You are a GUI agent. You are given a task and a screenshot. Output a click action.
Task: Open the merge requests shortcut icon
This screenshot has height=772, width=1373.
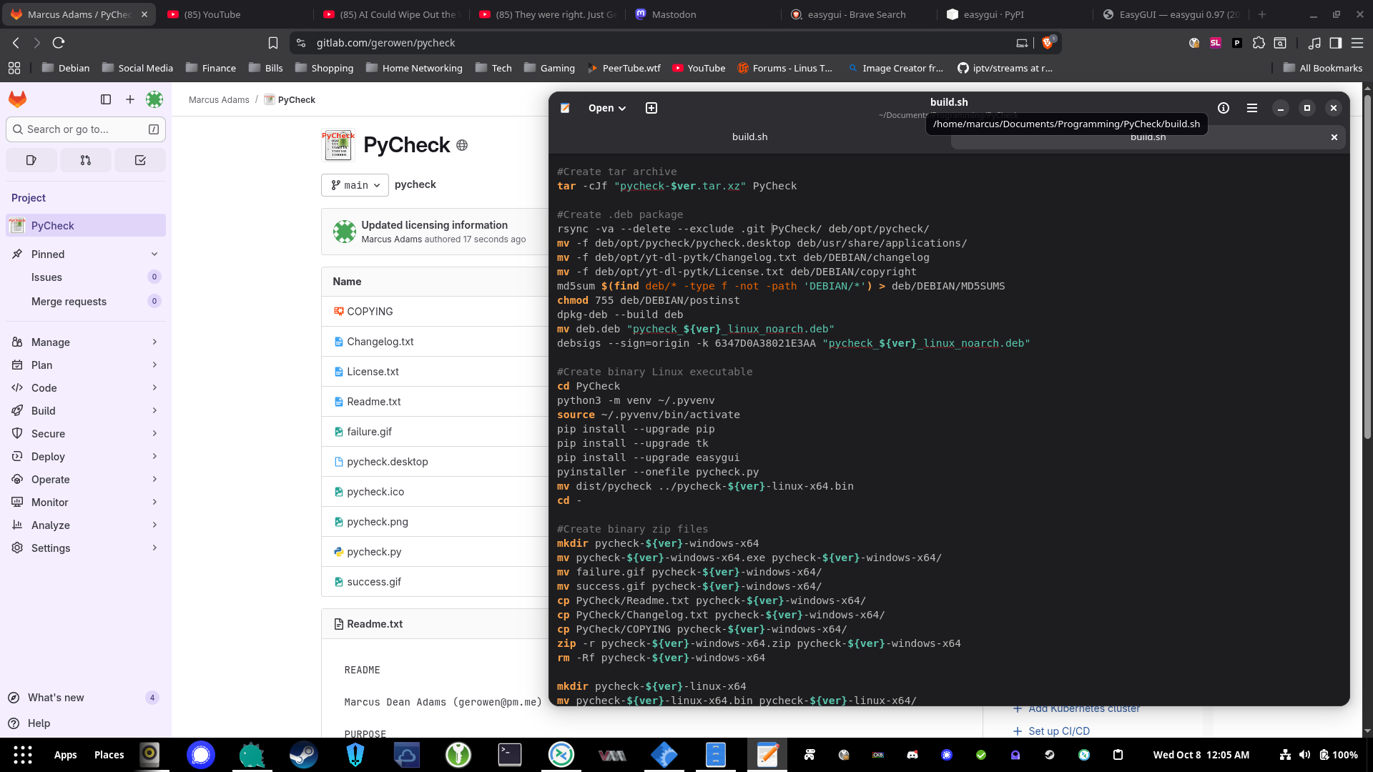pos(86,160)
